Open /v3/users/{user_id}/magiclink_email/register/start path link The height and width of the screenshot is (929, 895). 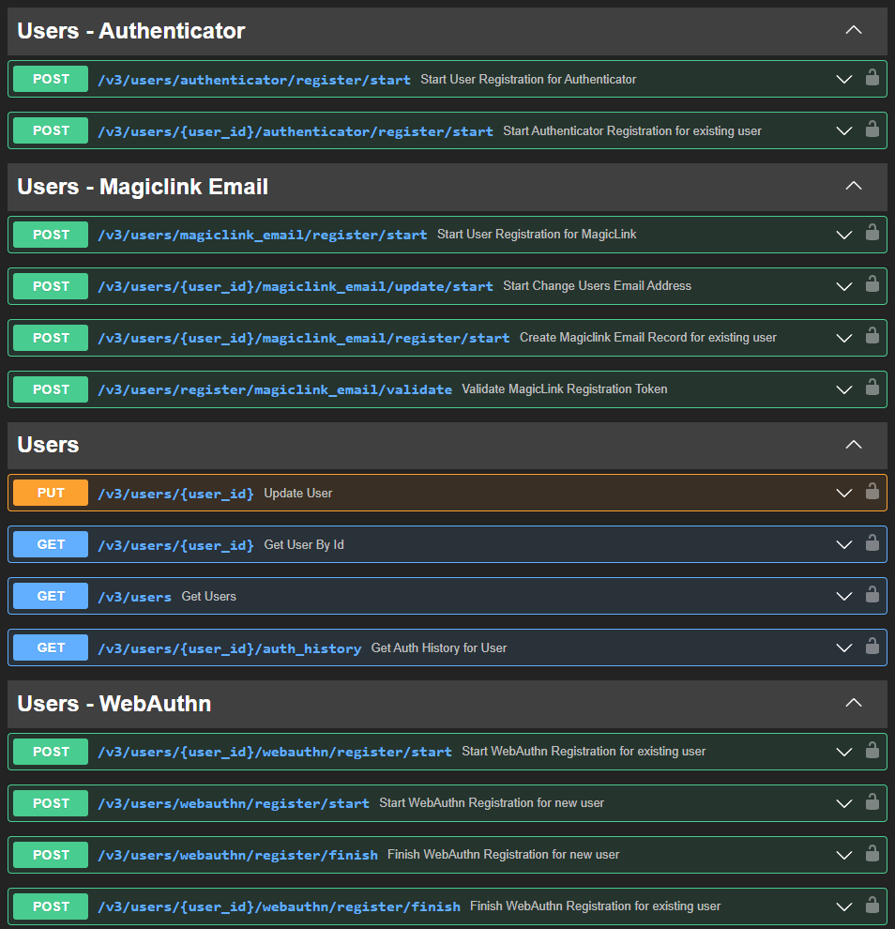click(304, 339)
